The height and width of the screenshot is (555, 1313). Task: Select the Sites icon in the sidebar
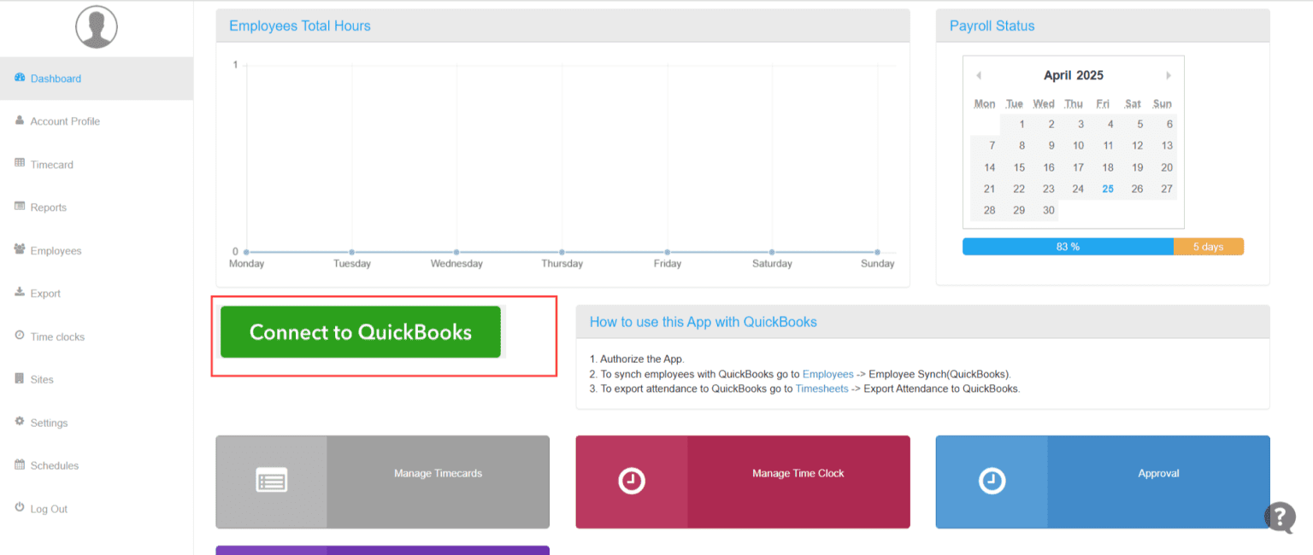[19, 379]
